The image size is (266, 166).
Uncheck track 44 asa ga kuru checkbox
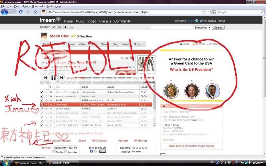point(42,96)
